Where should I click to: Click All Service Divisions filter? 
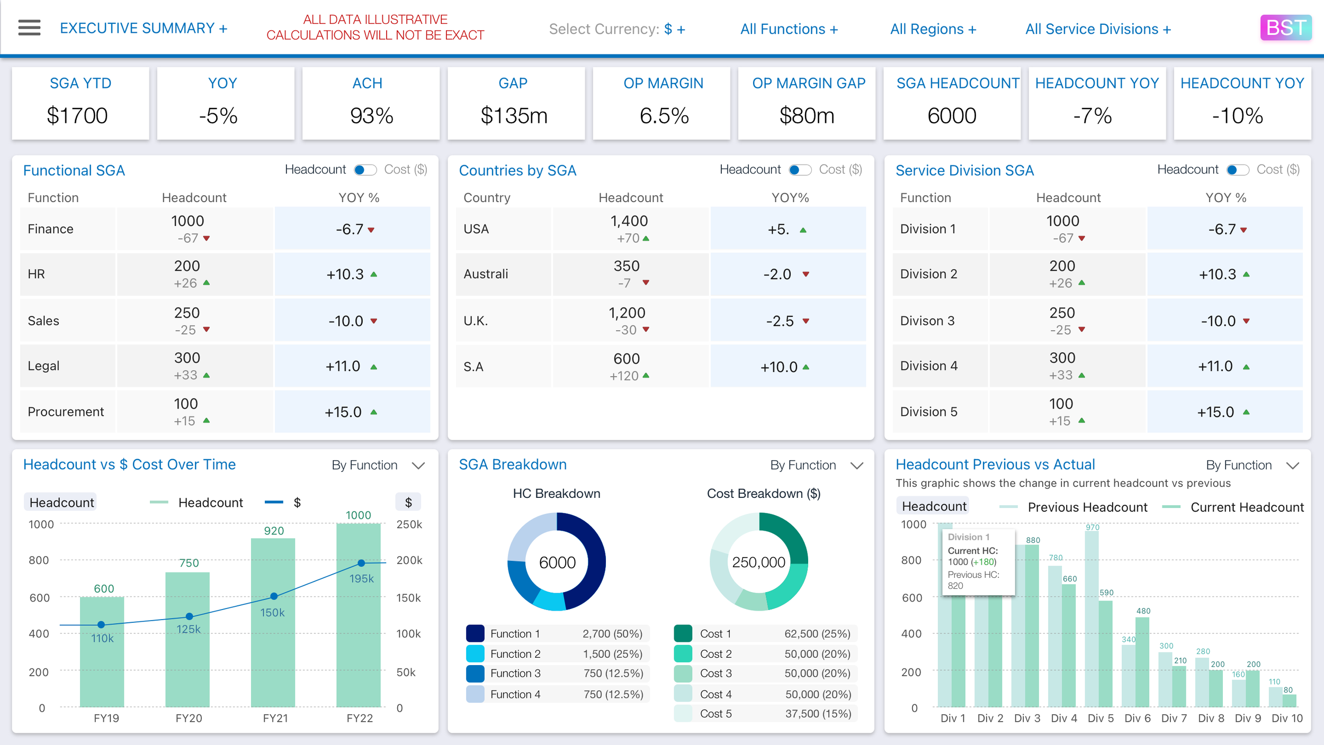(x=1097, y=29)
